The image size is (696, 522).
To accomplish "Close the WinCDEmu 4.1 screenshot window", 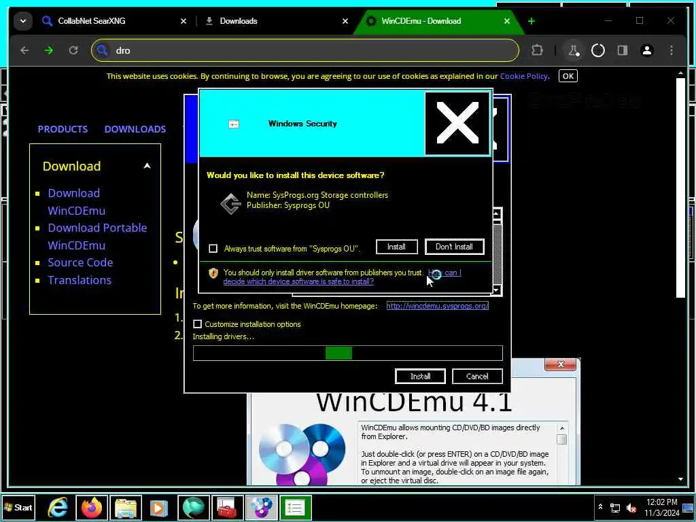I will pyautogui.click(x=560, y=364).
